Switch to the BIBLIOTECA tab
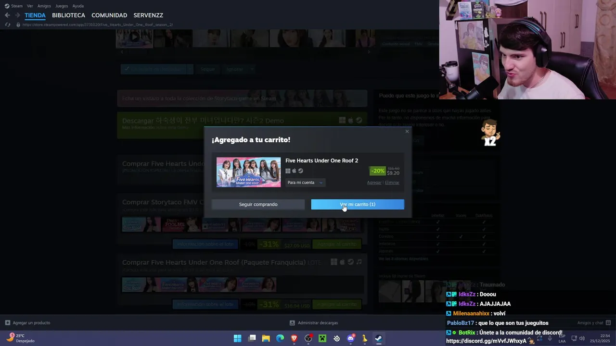Viewport: 616px width, 346px height. 68,15
